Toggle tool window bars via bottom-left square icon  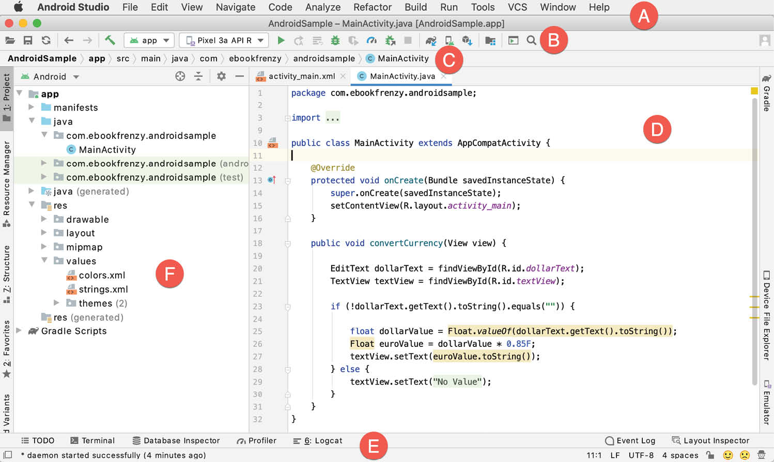8,455
